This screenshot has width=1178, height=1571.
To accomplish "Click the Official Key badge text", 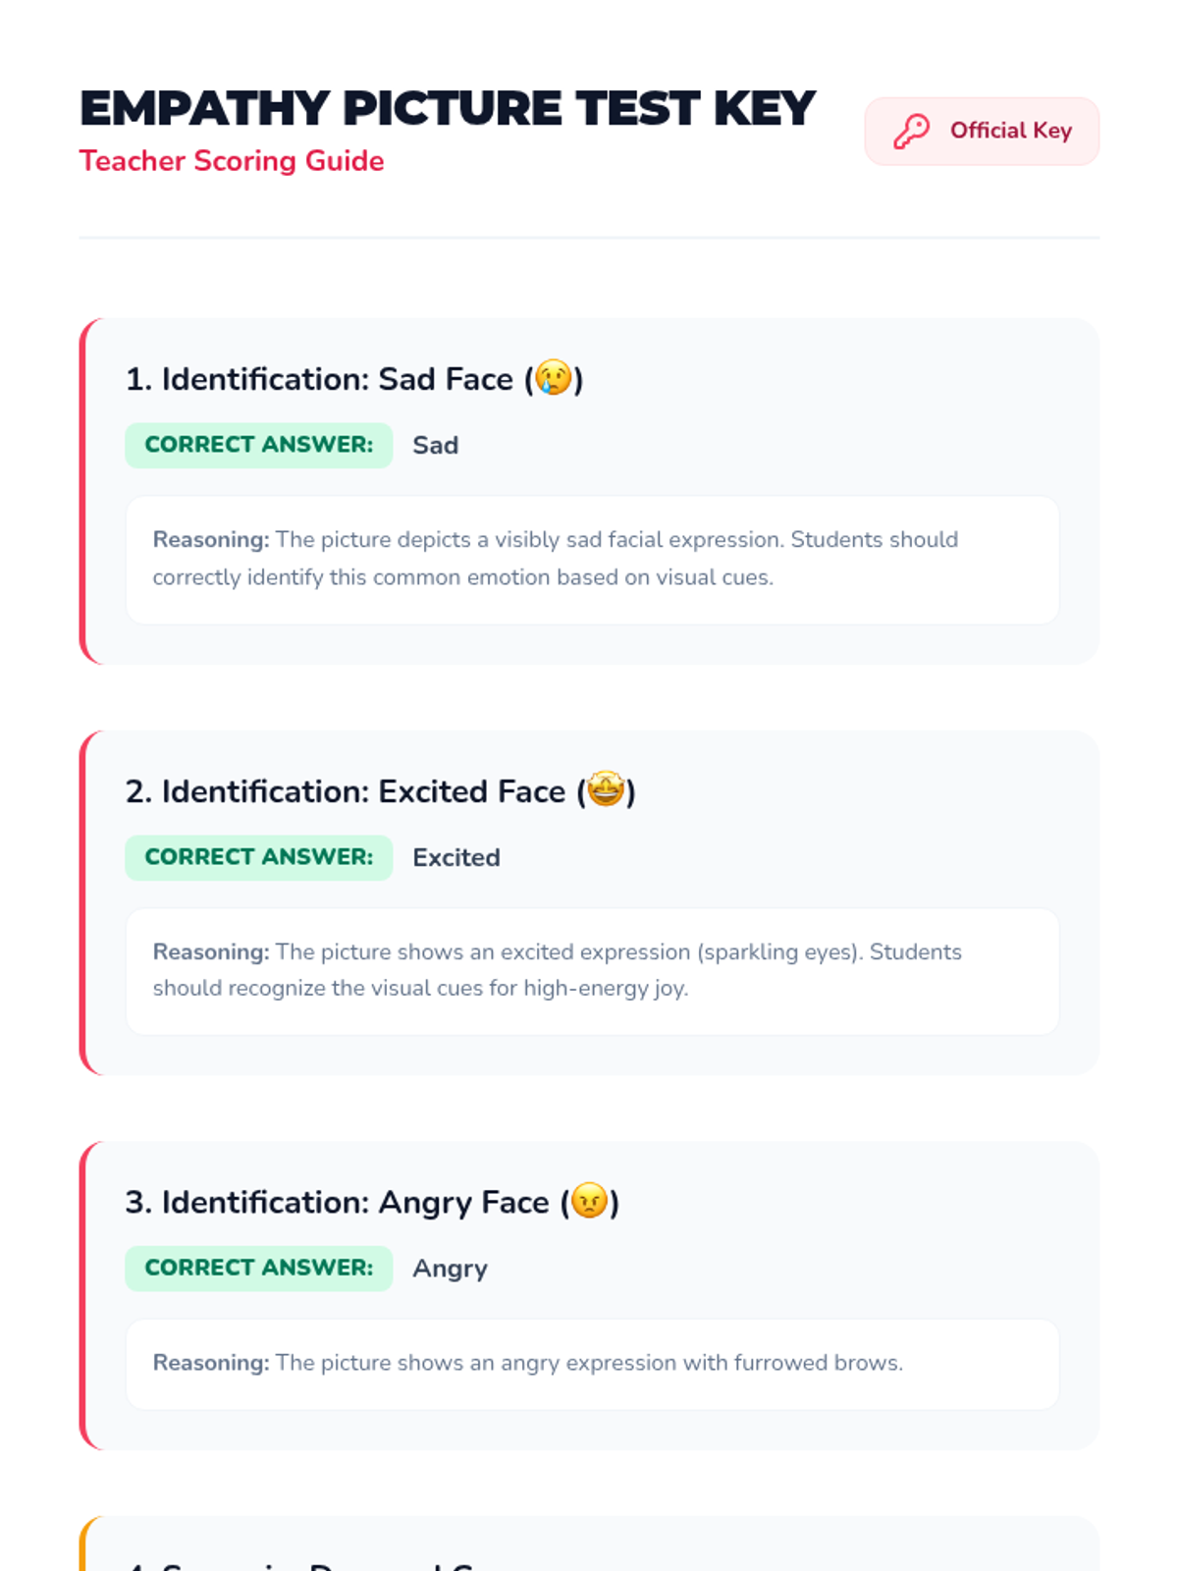I will pos(1010,131).
